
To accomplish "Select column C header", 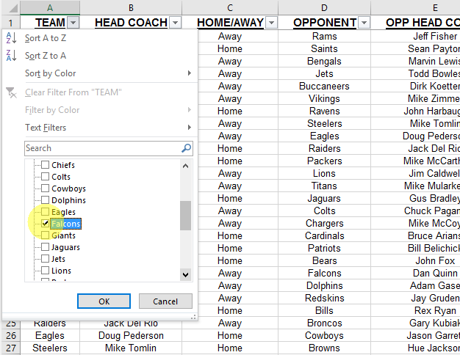I will (x=230, y=8).
